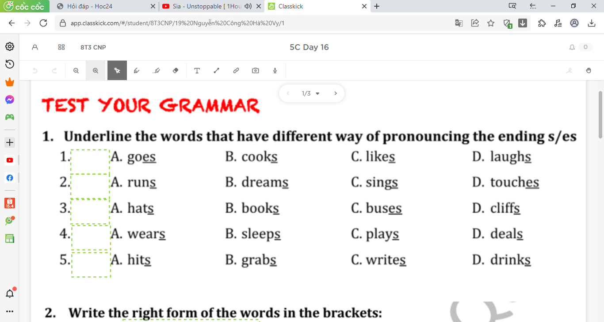This screenshot has width=604, height=322.
Task: Bookmark this page with the star icon
Action: tap(491, 23)
